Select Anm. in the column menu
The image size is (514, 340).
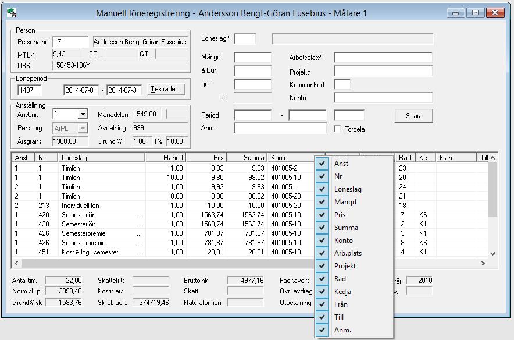[354, 330]
